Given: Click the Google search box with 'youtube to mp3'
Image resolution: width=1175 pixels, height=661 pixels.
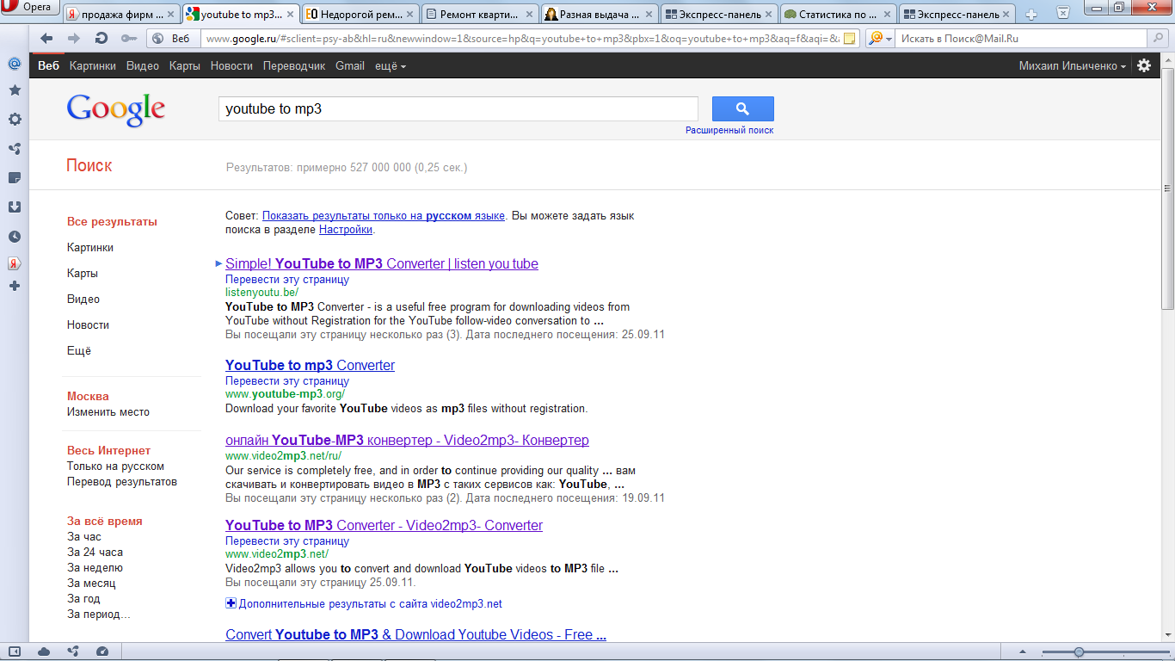Looking at the screenshot, I should point(458,108).
